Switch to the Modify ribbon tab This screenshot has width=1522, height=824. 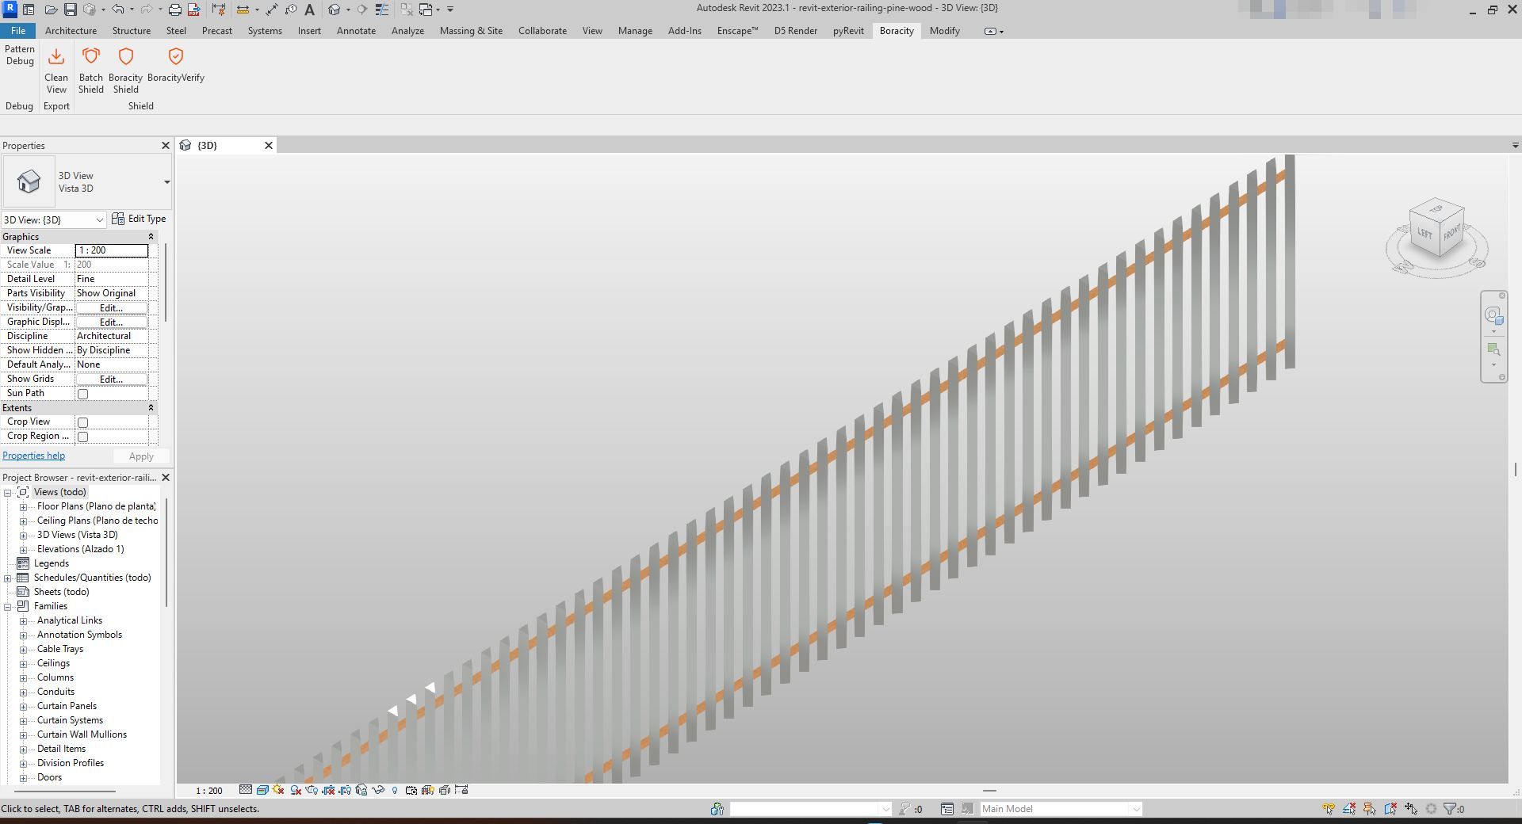[x=944, y=31]
